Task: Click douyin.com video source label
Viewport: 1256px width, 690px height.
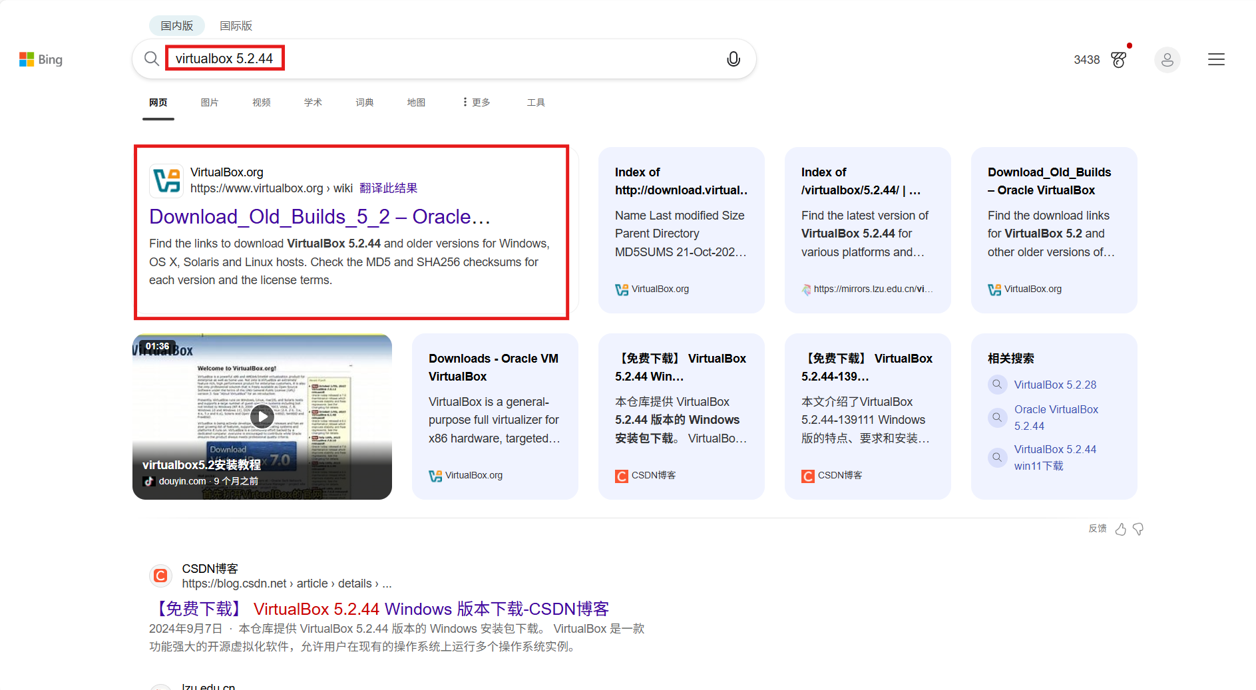Action: click(x=182, y=481)
